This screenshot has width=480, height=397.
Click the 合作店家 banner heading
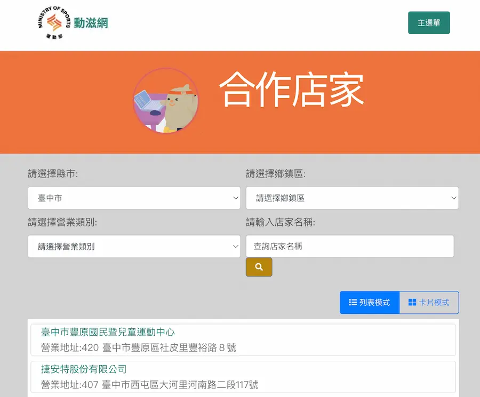[x=292, y=90]
